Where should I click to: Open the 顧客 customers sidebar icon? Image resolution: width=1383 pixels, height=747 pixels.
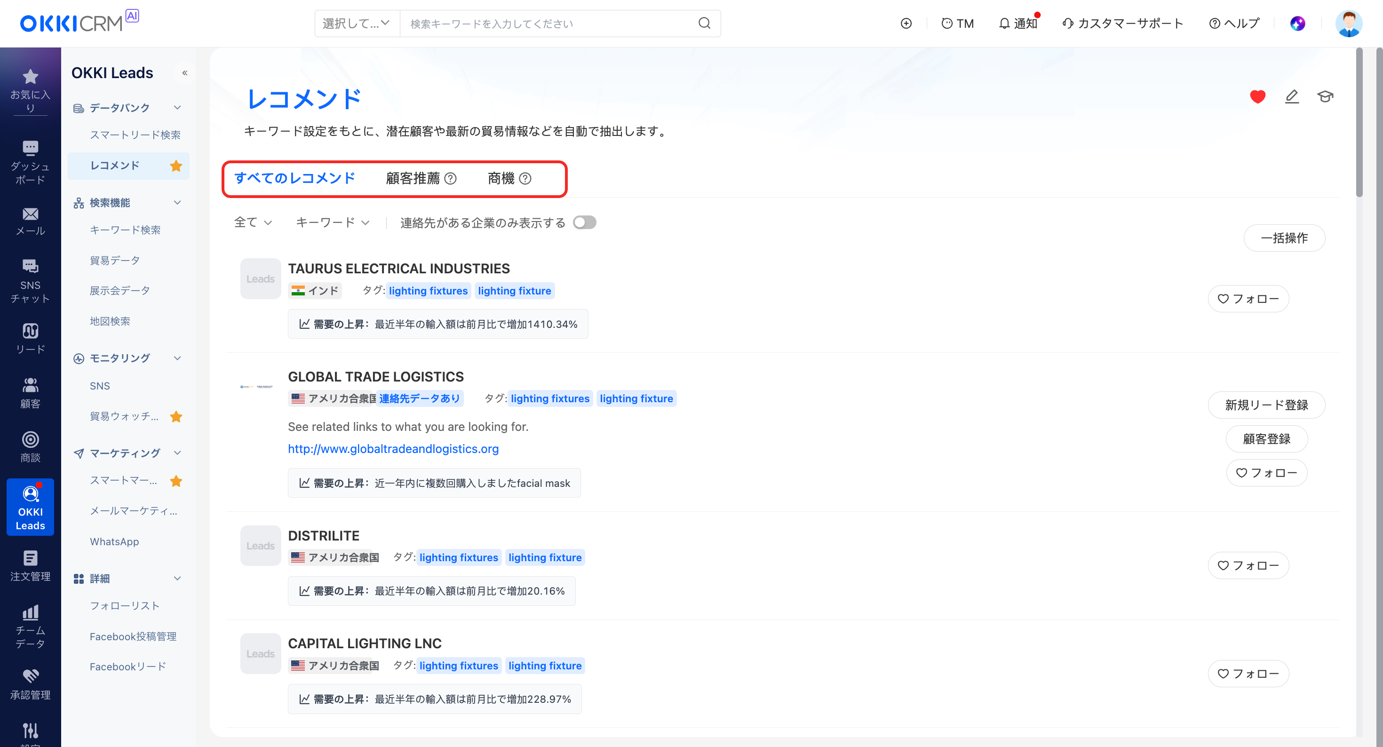click(30, 393)
